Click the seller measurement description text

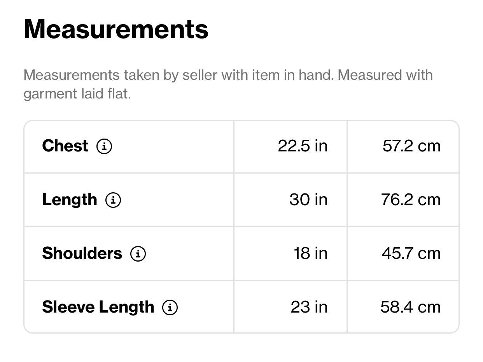(x=228, y=84)
